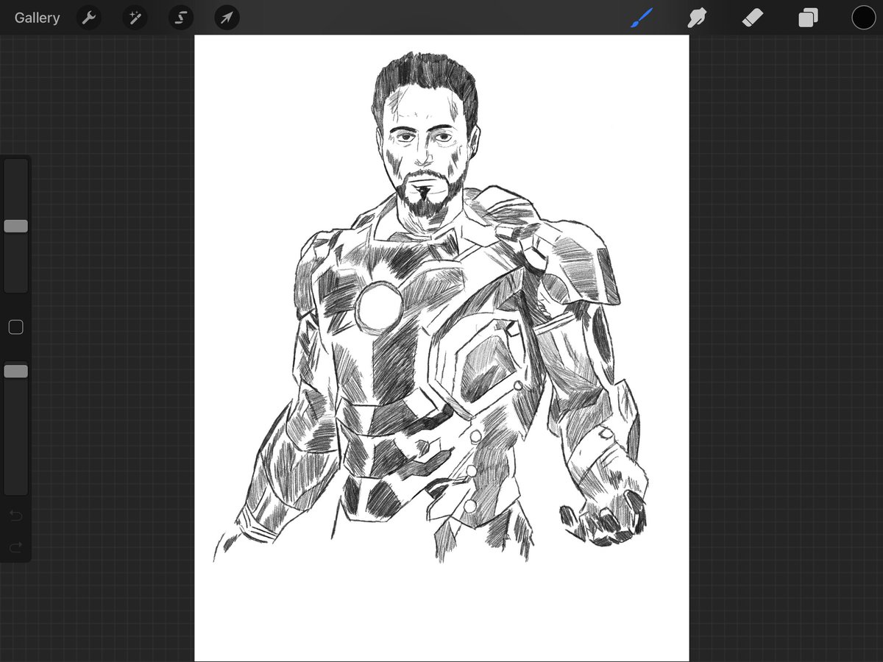Viewport: 883px width, 662px height.
Task: Open the Adjustments magic wand menu
Action: (135, 18)
